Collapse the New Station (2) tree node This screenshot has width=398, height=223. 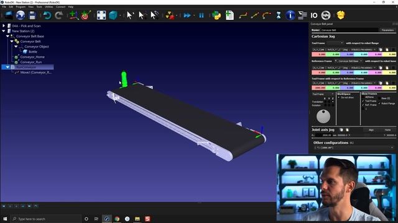pyautogui.click(x=4, y=31)
